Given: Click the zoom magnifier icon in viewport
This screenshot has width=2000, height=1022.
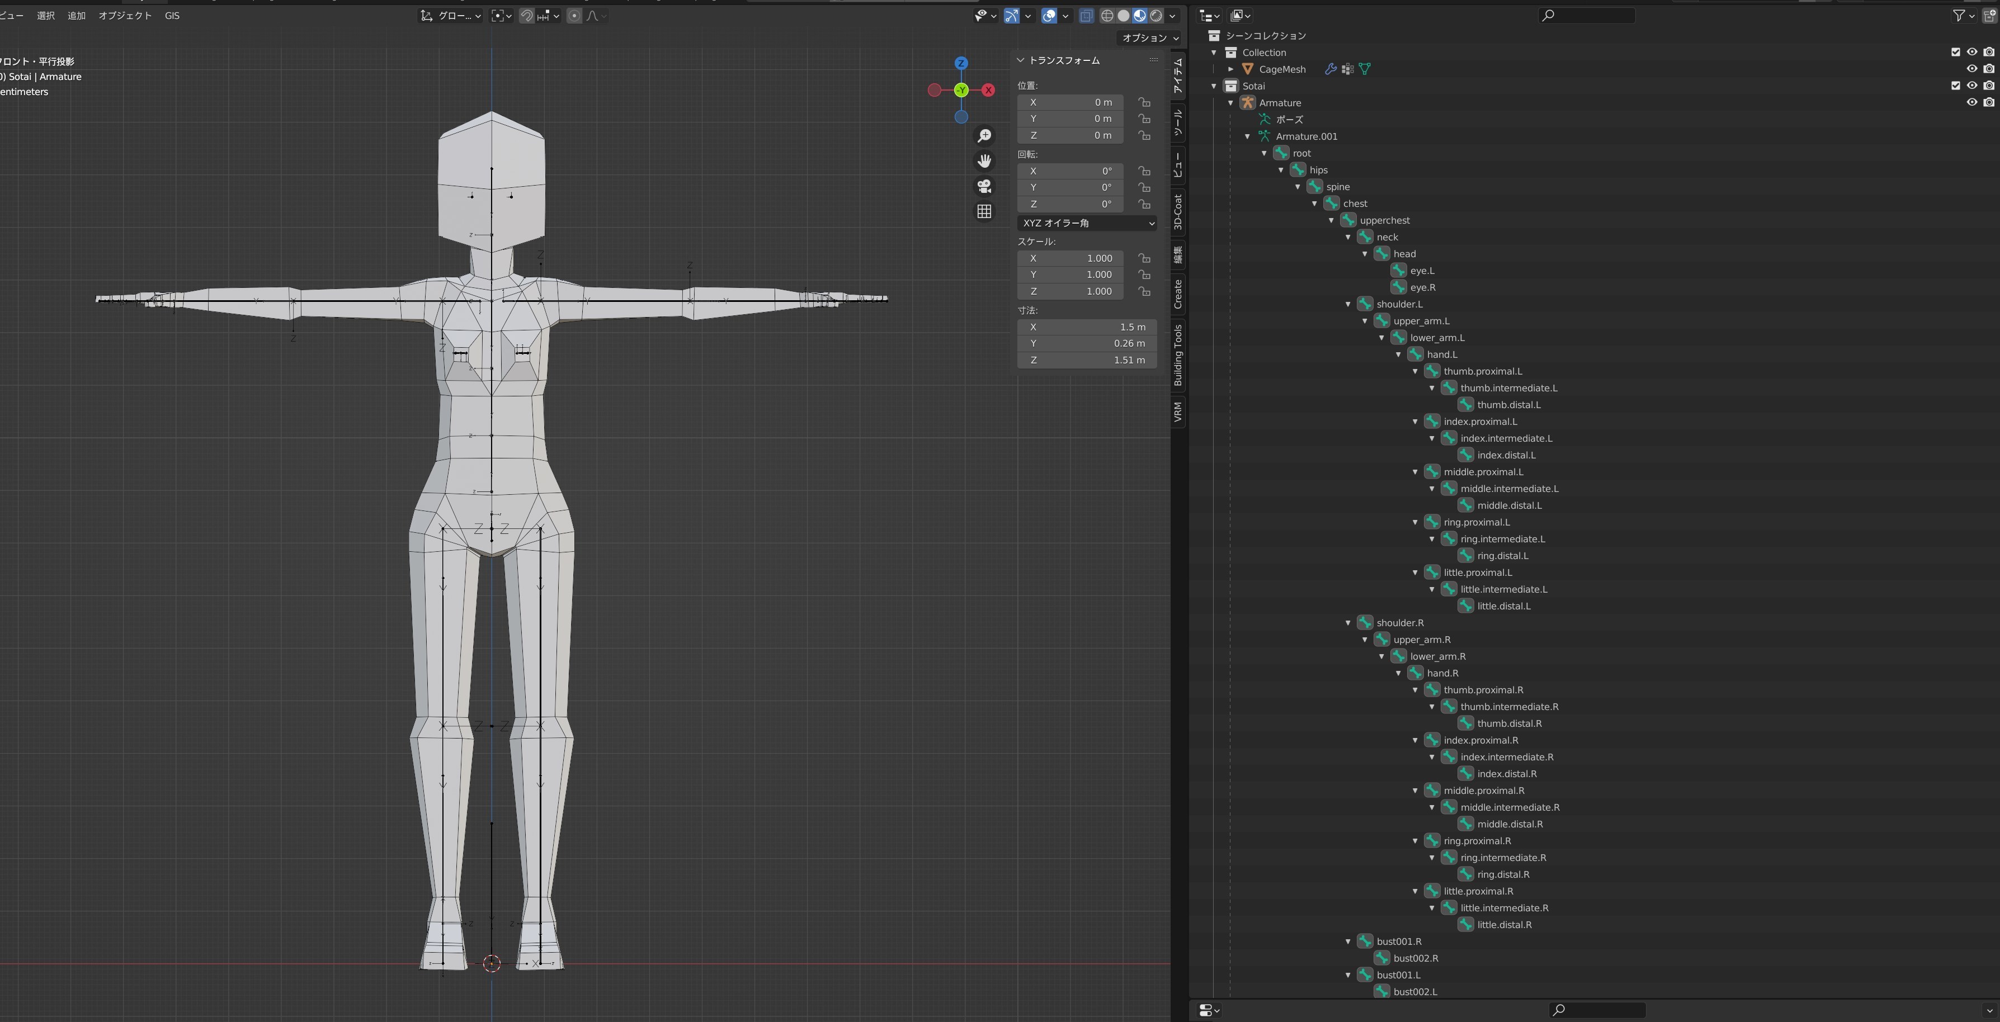Looking at the screenshot, I should (x=984, y=136).
